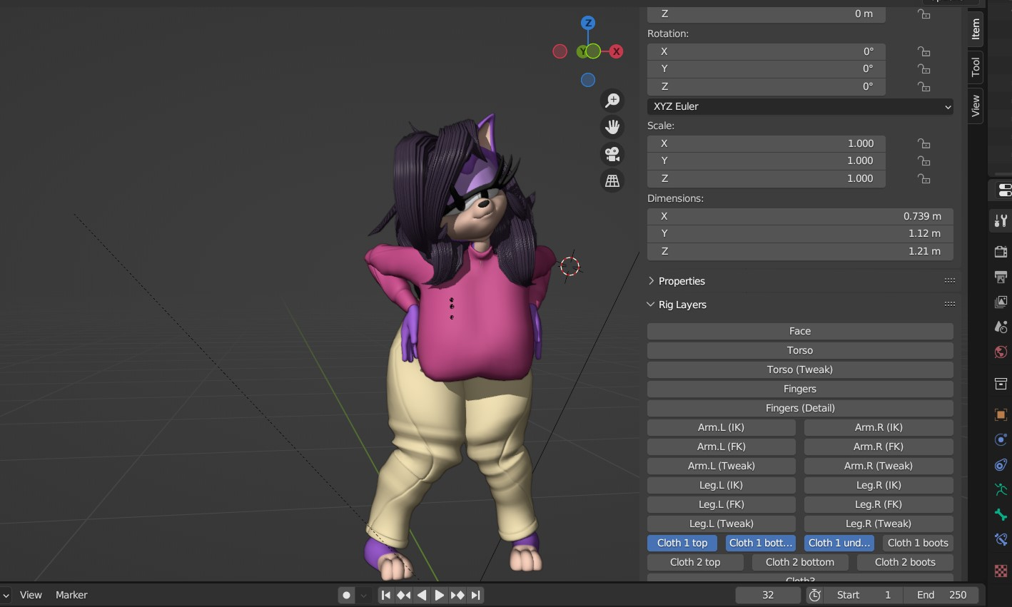Open the Output properties printer icon
This screenshot has height=607, width=1012.
tap(1001, 277)
